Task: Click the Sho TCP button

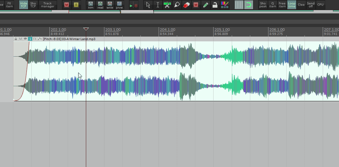Action: click(33, 5)
